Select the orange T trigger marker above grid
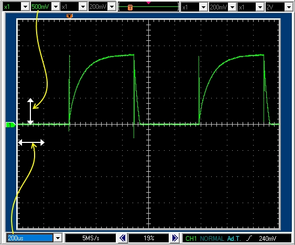Screen dimensions: 295x245 69,16
